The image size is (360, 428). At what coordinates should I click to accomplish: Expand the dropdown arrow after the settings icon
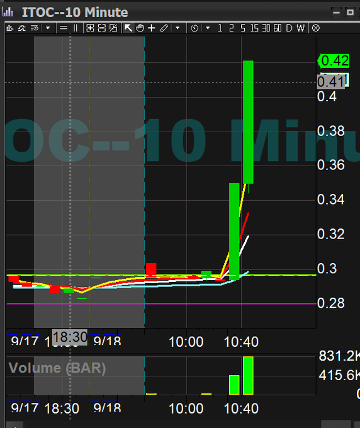48,28
